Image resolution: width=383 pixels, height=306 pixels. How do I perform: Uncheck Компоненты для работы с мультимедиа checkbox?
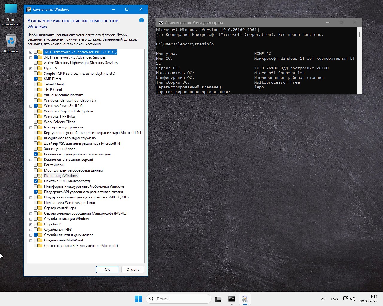36,154
